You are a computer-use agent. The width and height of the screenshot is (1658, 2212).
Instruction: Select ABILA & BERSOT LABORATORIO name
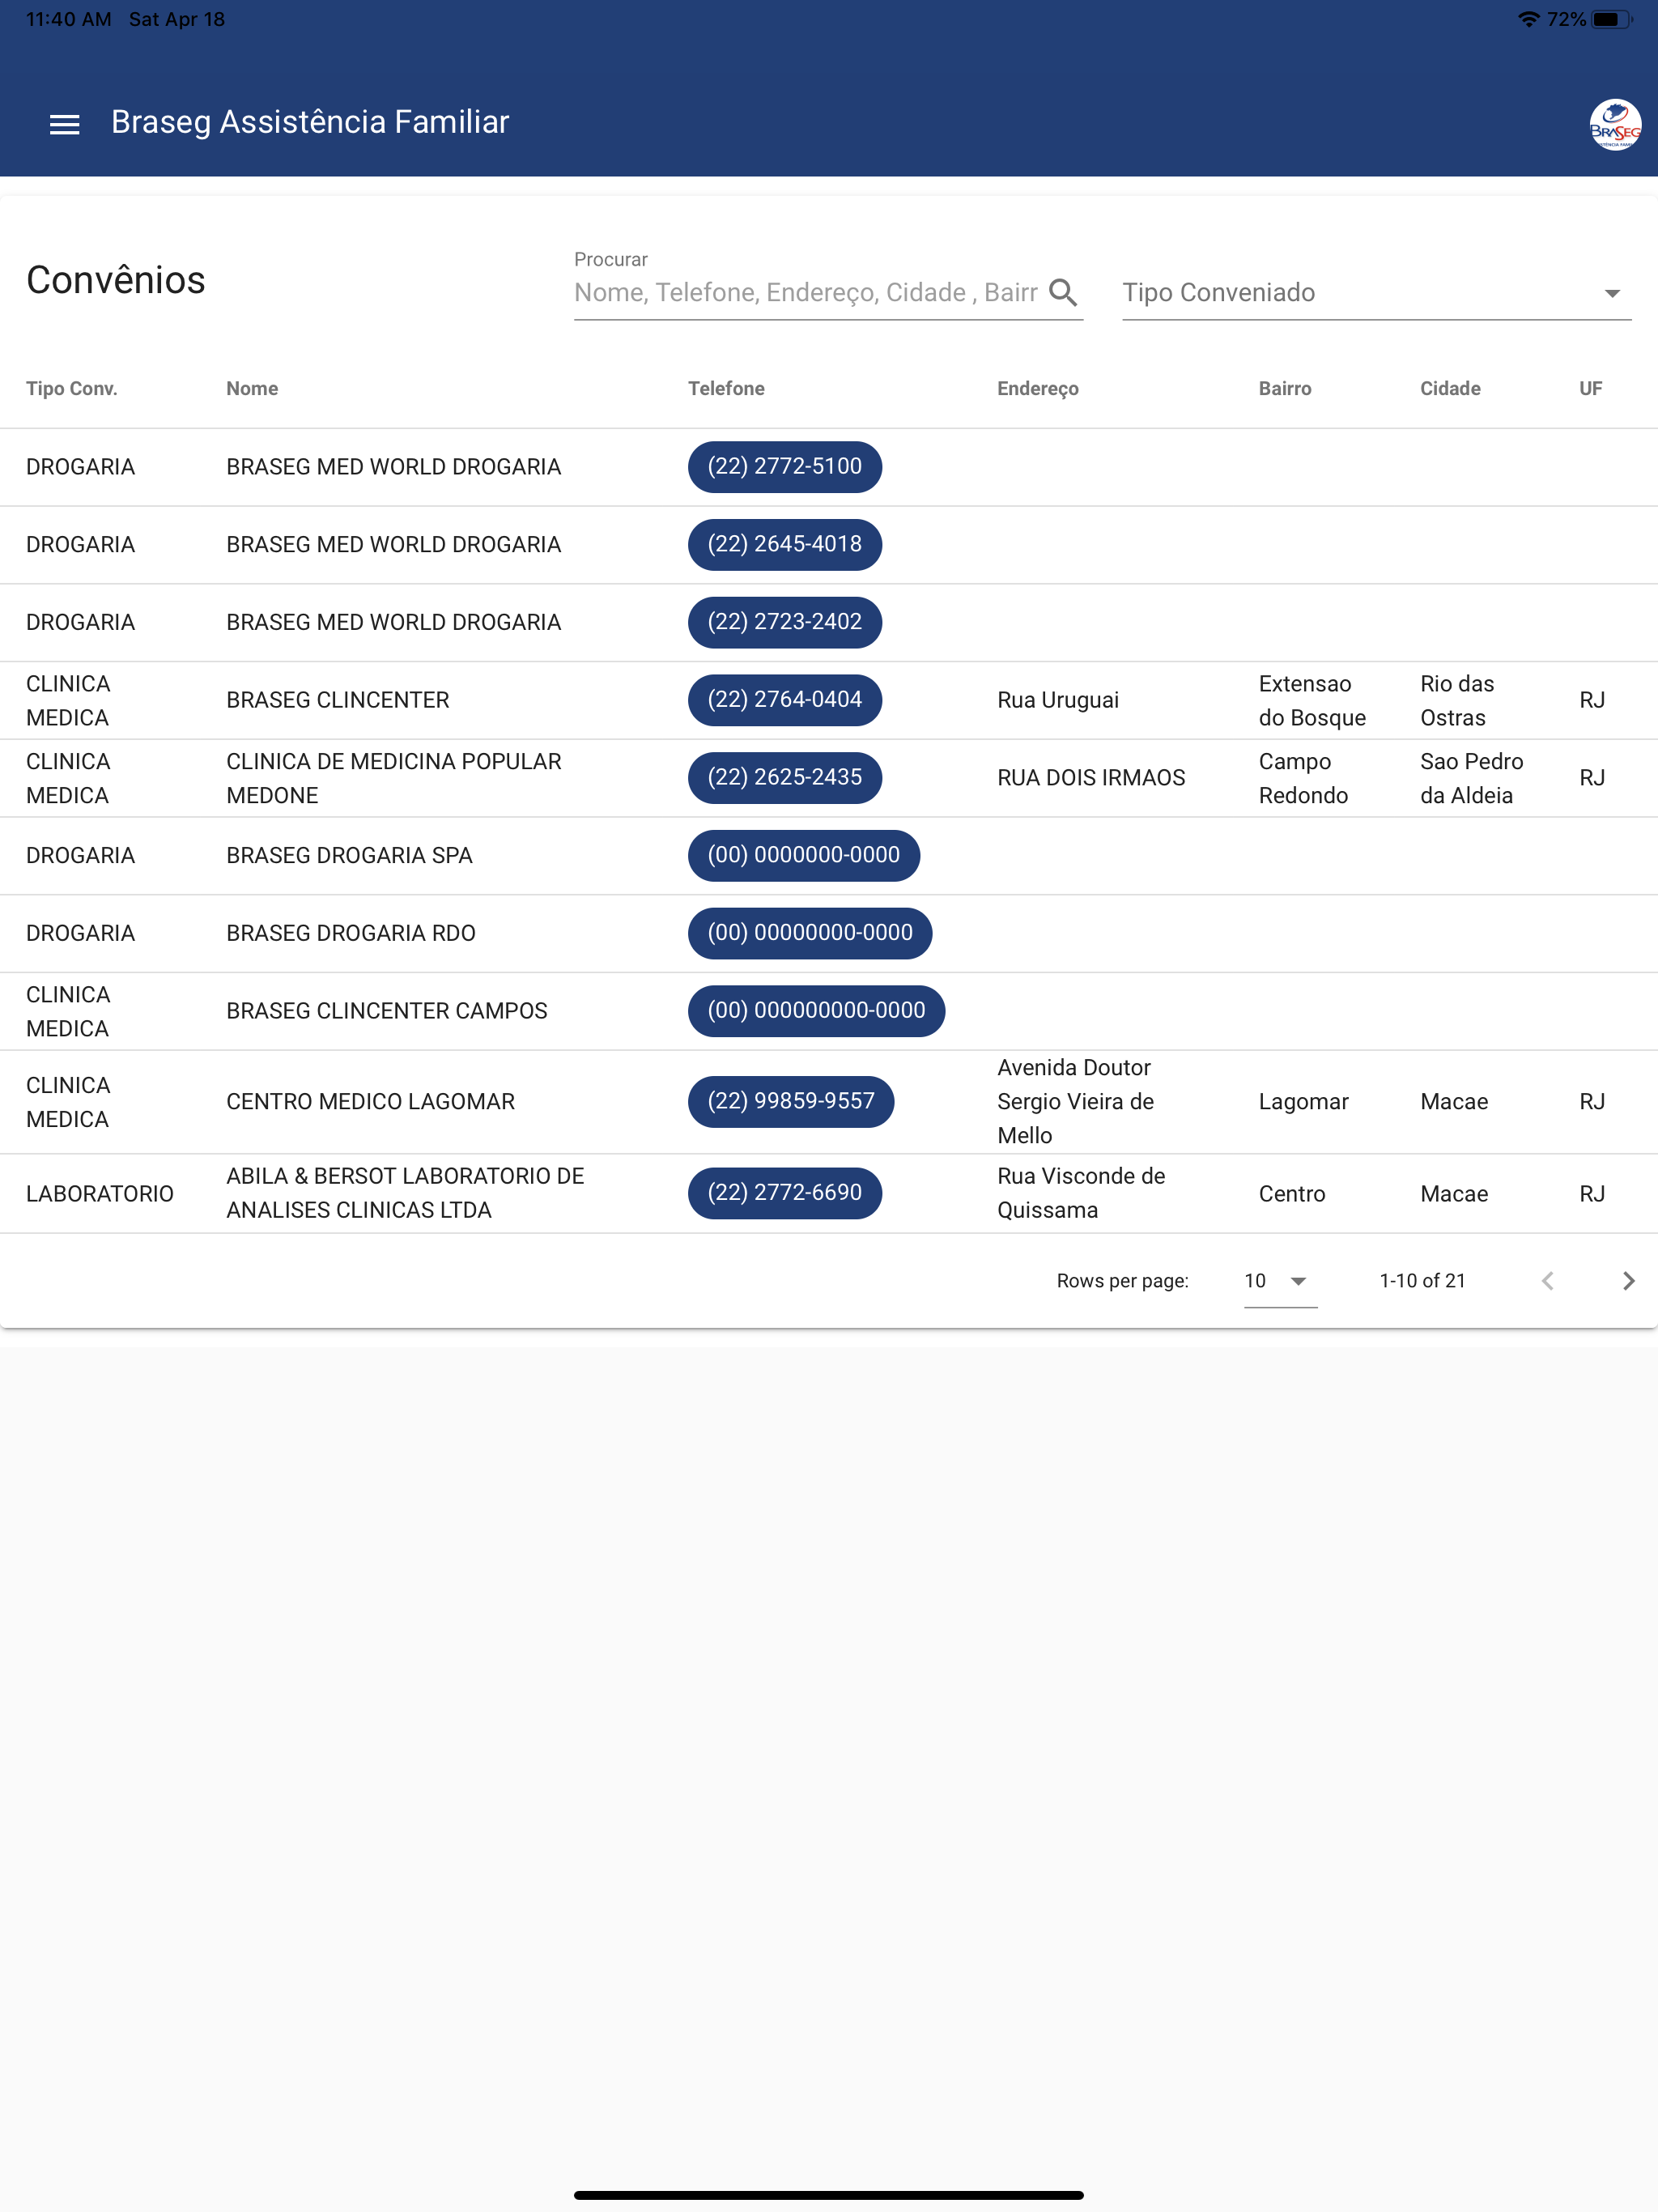pyautogui.click(x=405, y=1193)
